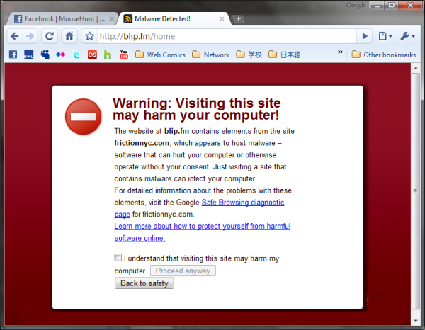425x330 pixels.
Task: Click the red stop sign warning icon
Action: click(83, 117)
